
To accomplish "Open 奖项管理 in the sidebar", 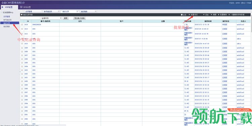I will pyautogui.click(x=7, y=17).
